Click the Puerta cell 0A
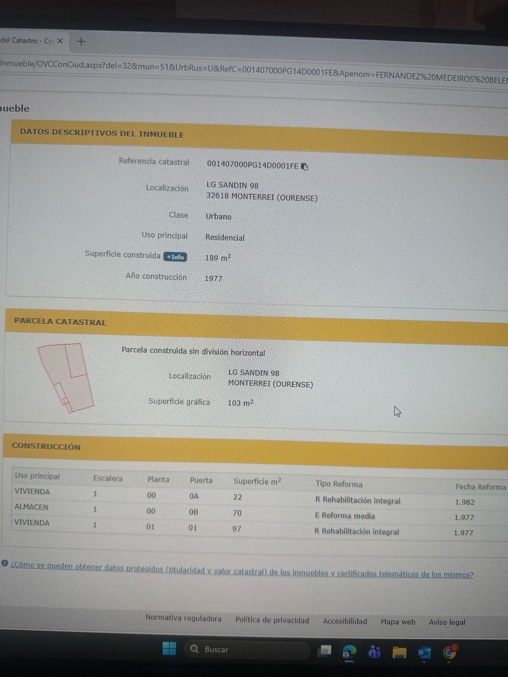 [194, 496]
